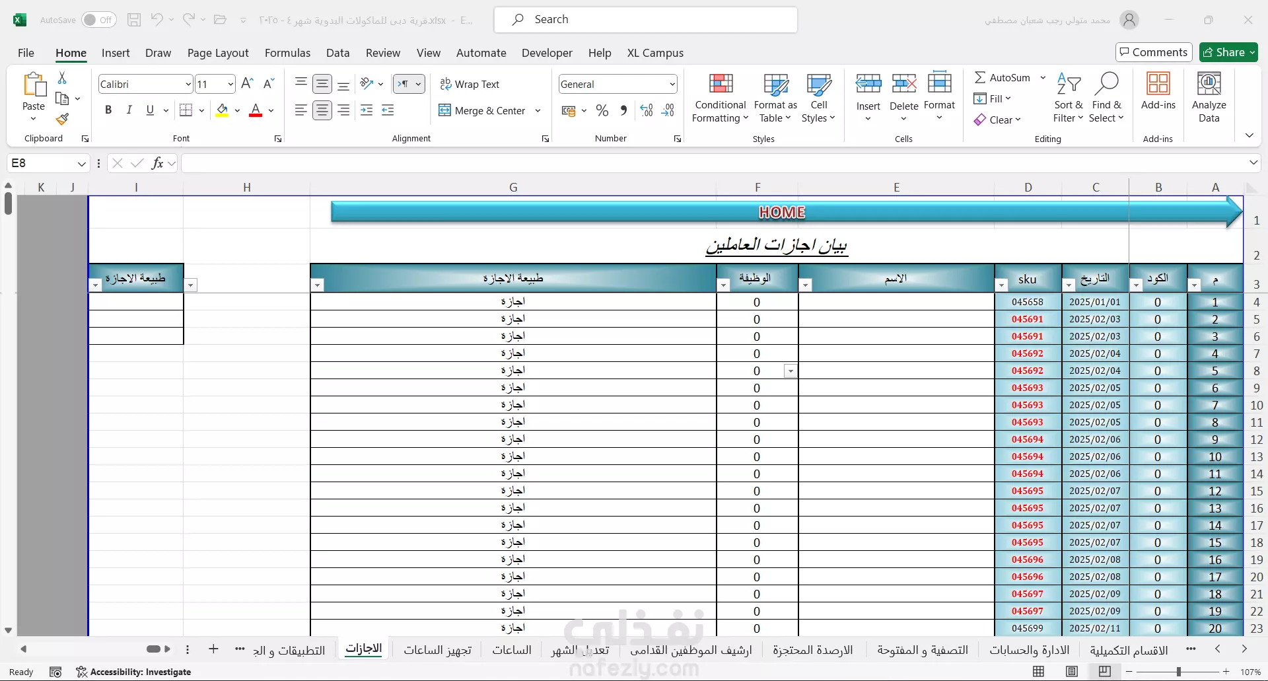Open Add-ins icon

click(1158, 90)
